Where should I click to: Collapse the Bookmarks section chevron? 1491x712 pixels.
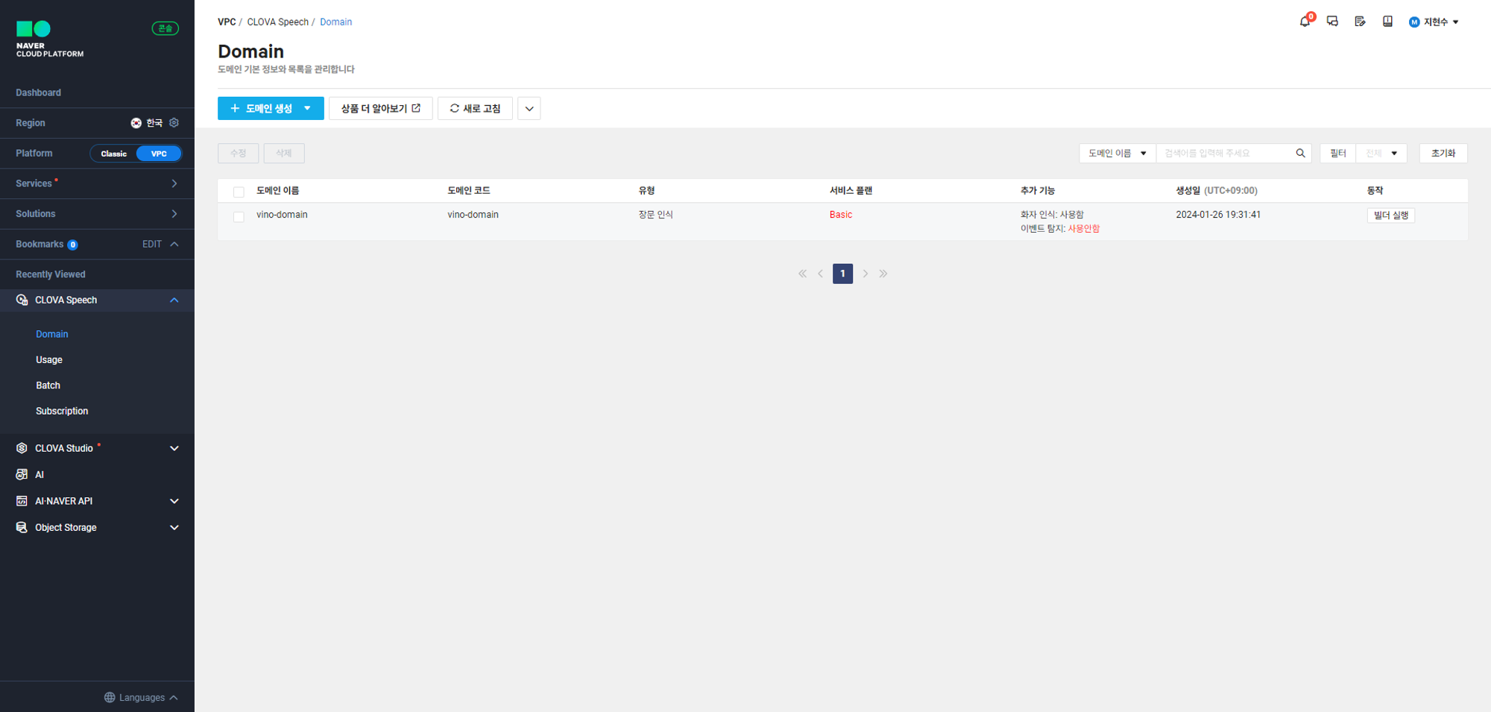[x=174, y=244]
